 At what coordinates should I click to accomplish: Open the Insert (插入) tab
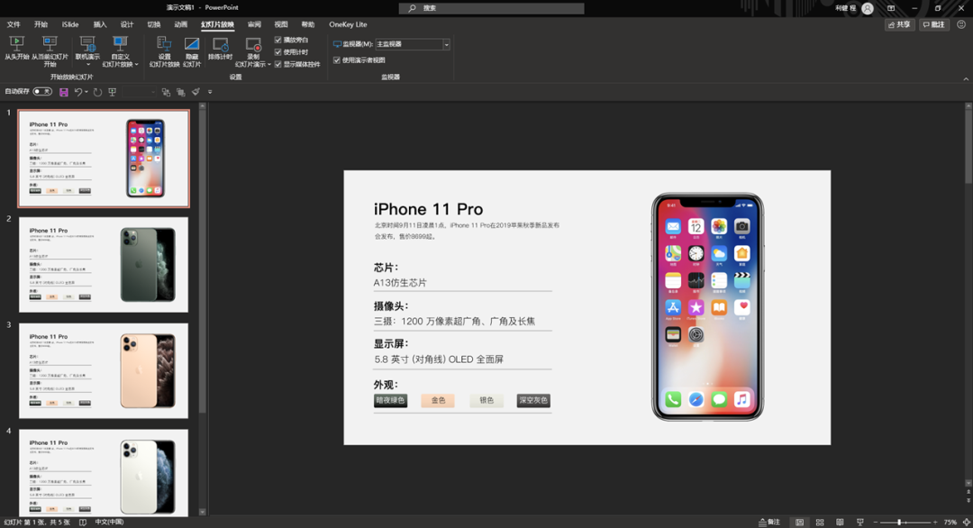[x=100, y=25]
